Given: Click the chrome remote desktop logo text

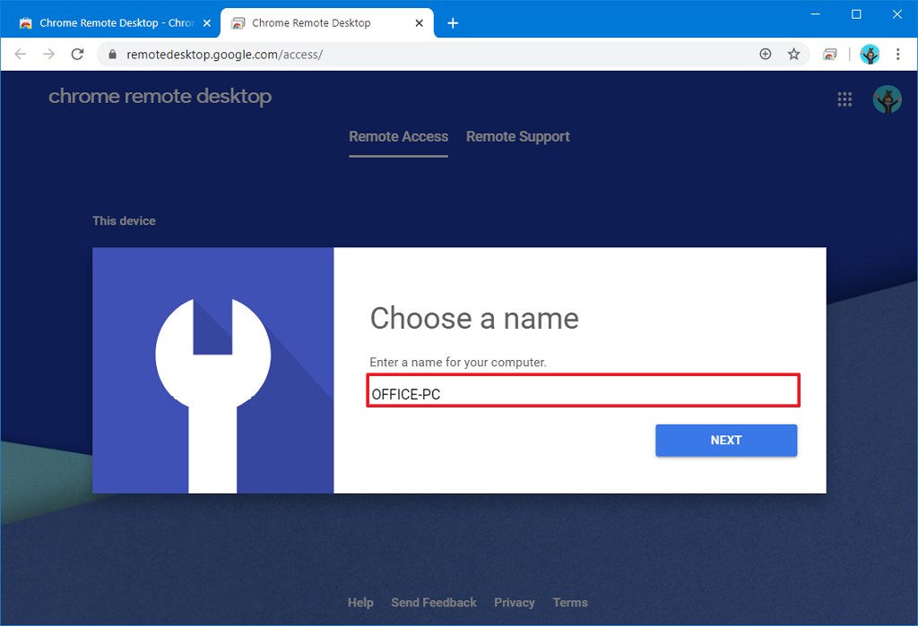Looking at the screenshot, I should 160,96.
